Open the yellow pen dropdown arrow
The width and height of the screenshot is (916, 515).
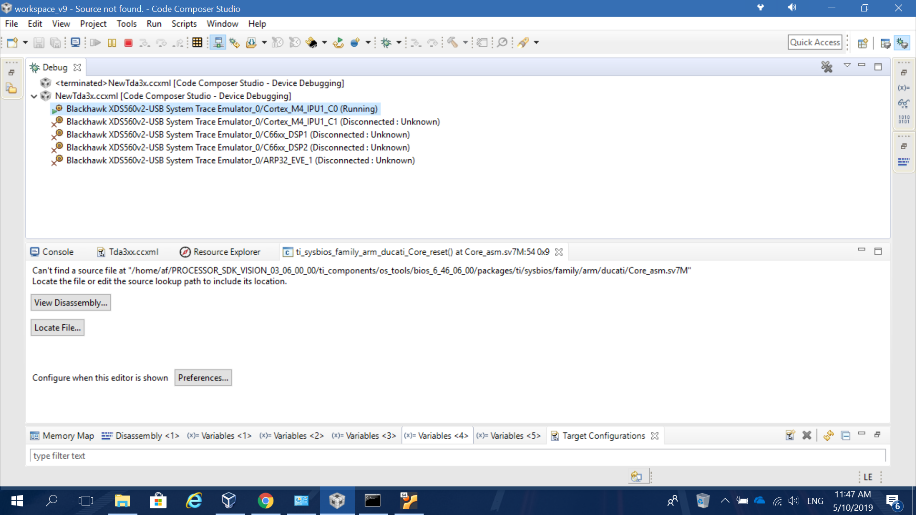pos(536,42)
